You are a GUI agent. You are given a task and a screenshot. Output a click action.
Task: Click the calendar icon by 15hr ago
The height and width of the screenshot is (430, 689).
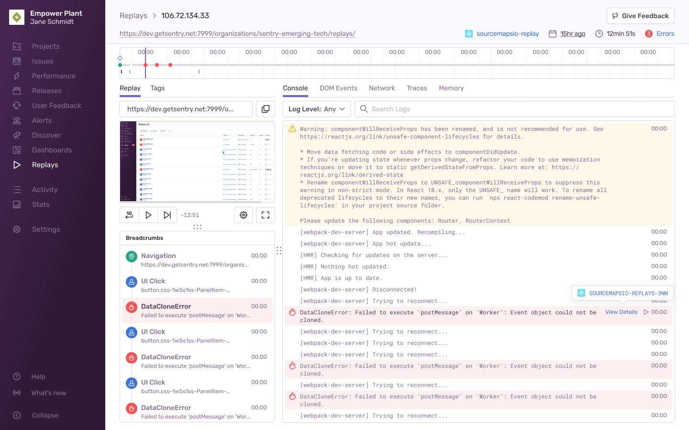tap(553, 33)
